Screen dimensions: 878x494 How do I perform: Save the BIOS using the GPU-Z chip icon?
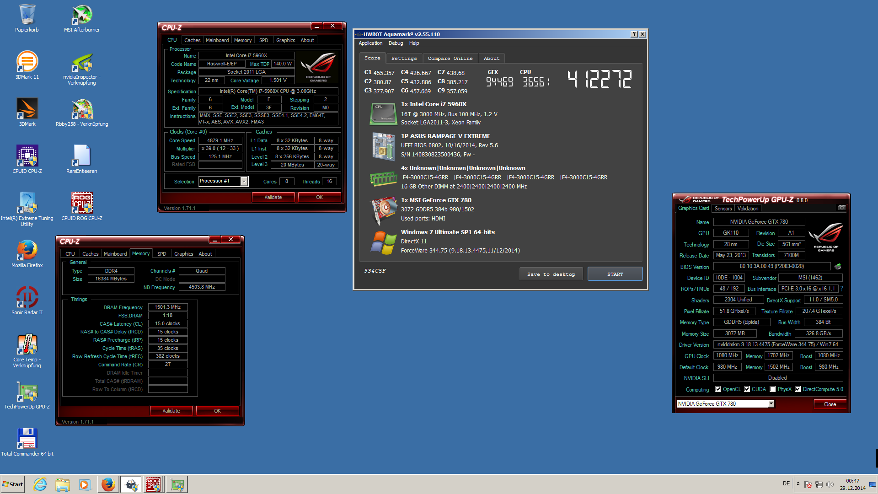pyautogui.click(x=838, y=266)
